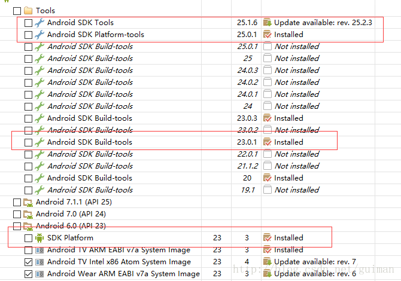Image resolution: width=401 pixels, height=281 pixels.
Task: Click the wrench icon on Build-tools 23.0.3 row
Action: point(40,118)
